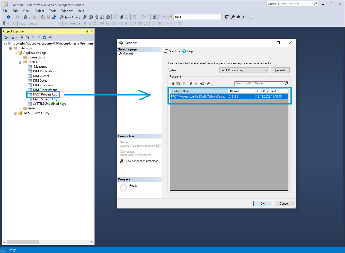This screenshot has height=253, width=345.
Task: Click the Refresh partitions arrows icon
Action: click(202, 83)
